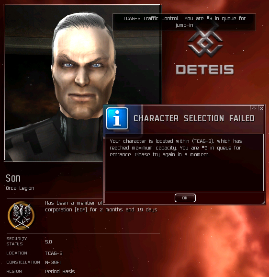
Task: Click the queue message text in dialog
Action: [176, 148]
